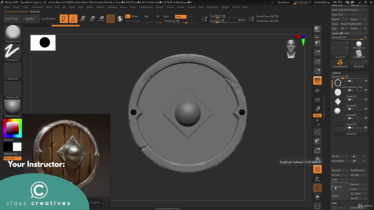374x210 pixels.
Task: Click the Actual size icon
Action: tap(317, 62)
